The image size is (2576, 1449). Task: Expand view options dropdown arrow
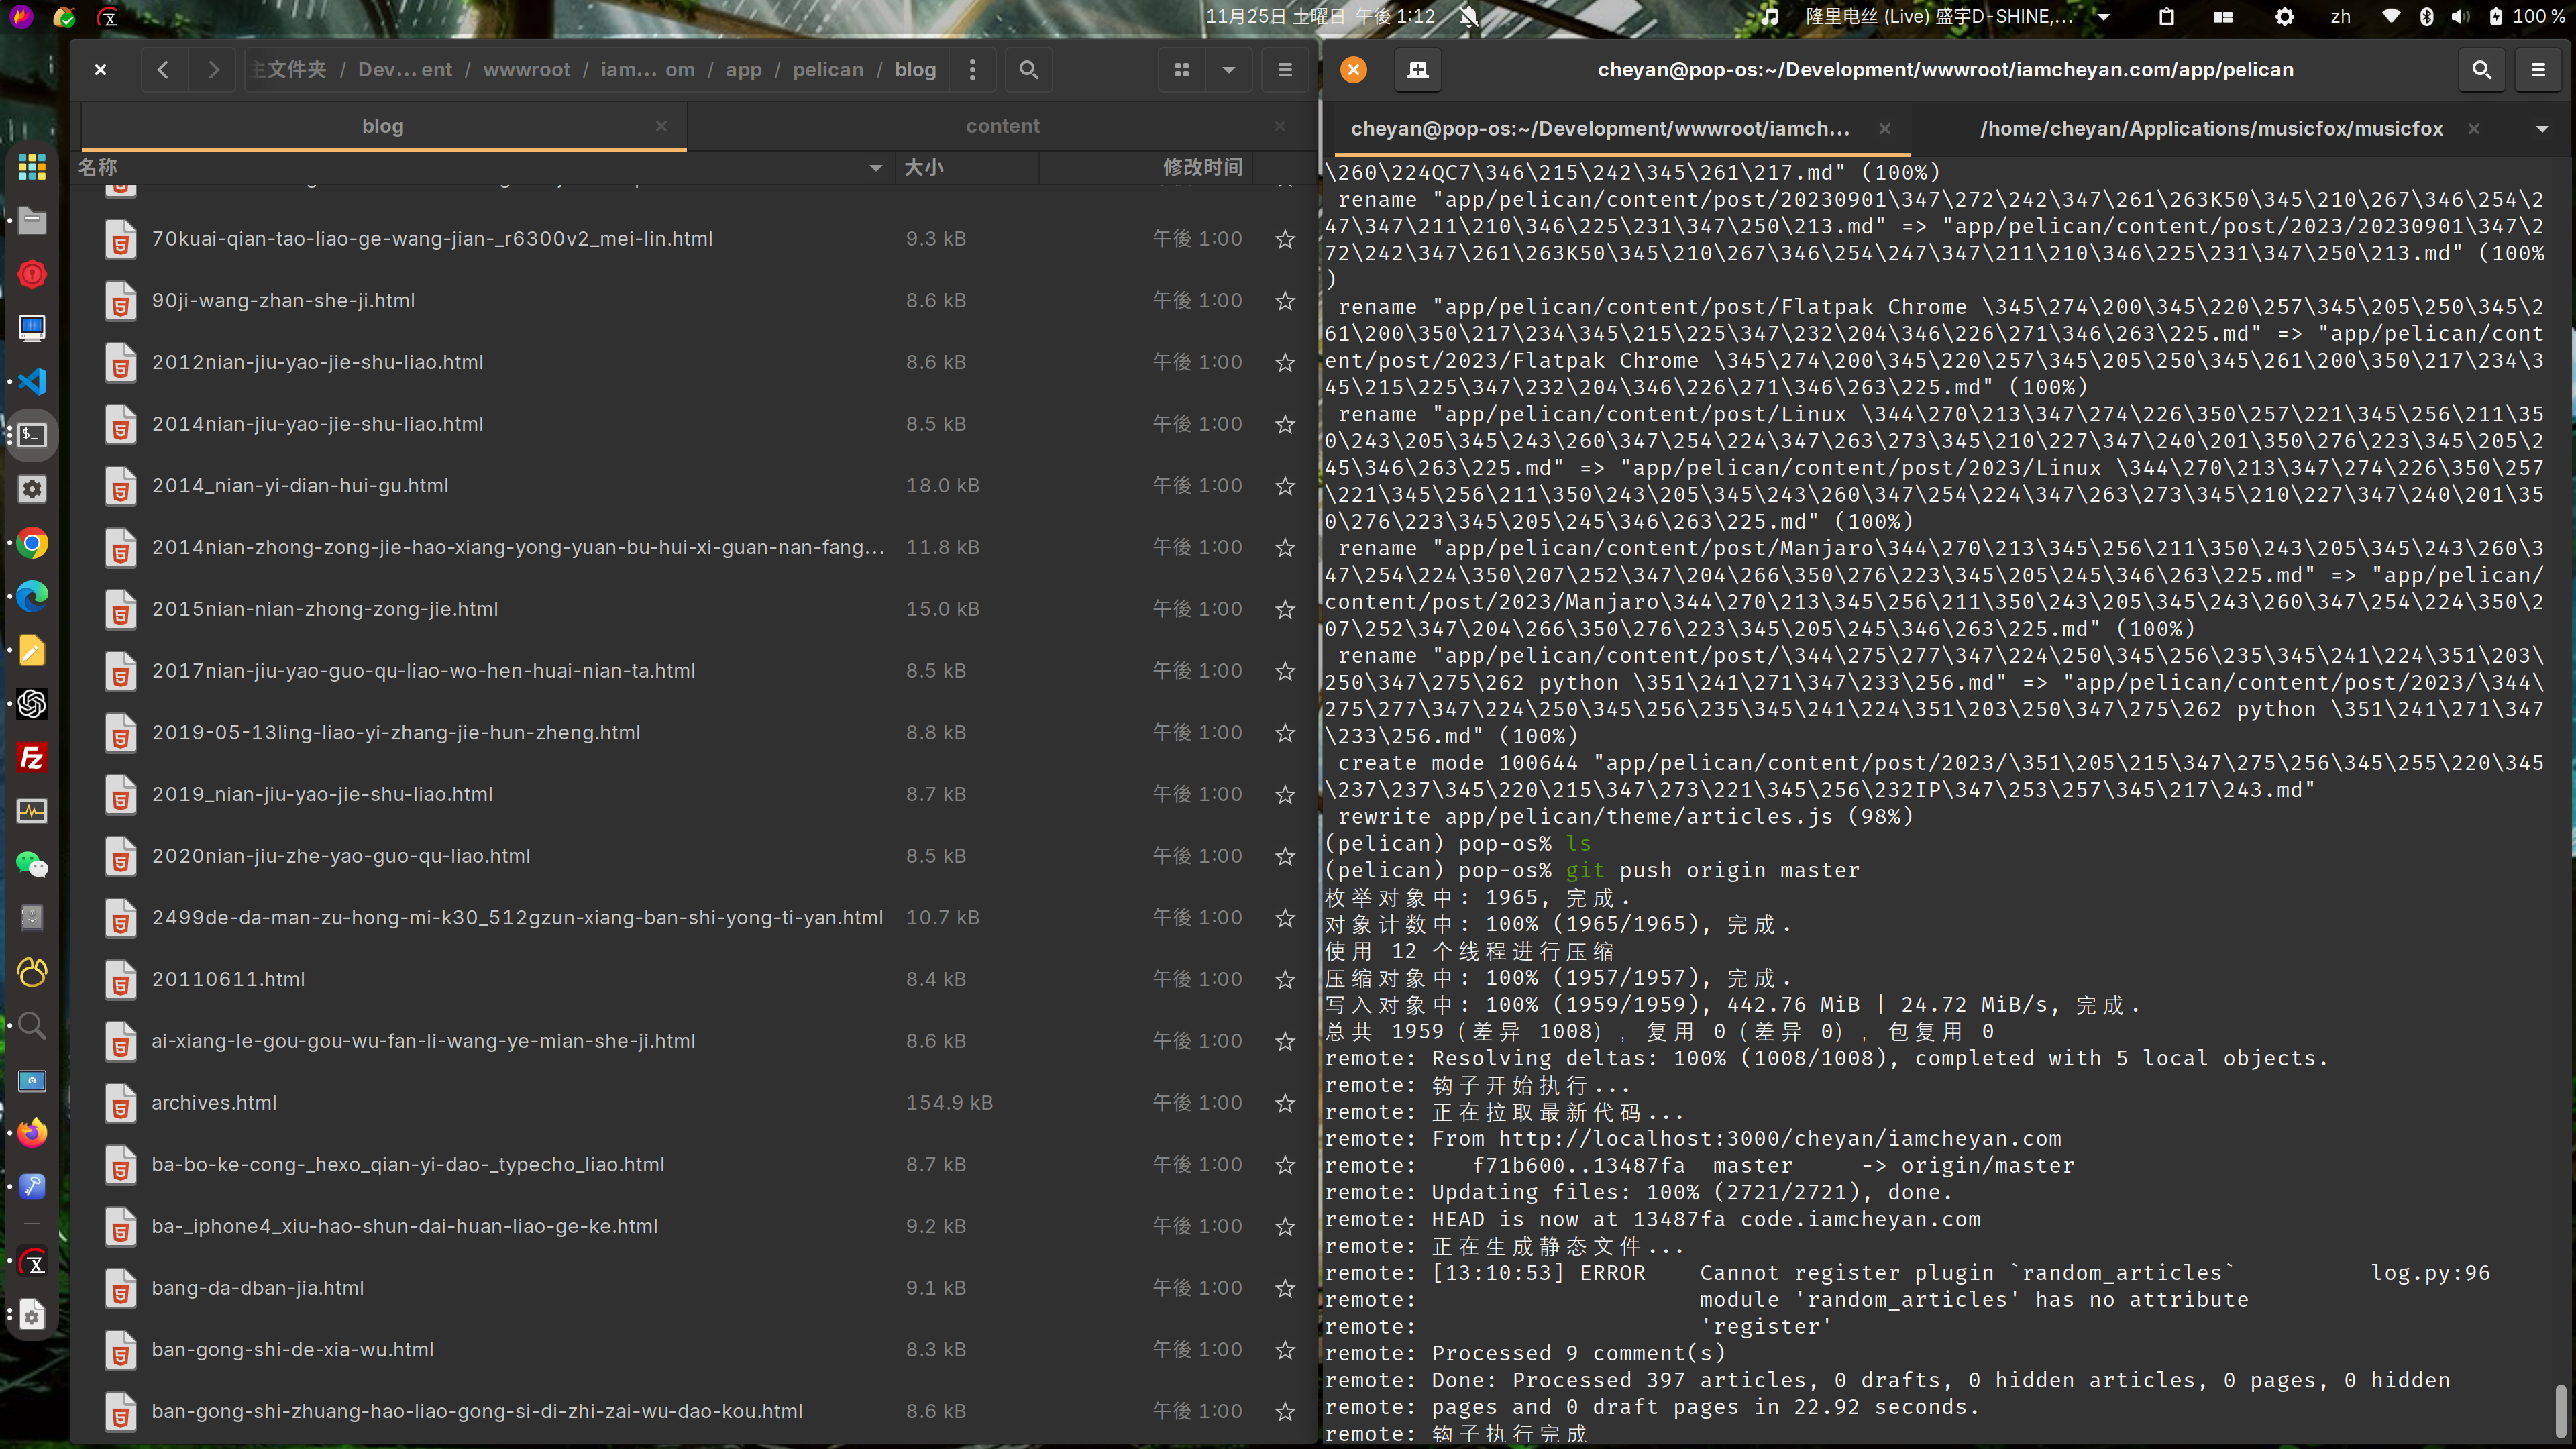click(1229, 70)
